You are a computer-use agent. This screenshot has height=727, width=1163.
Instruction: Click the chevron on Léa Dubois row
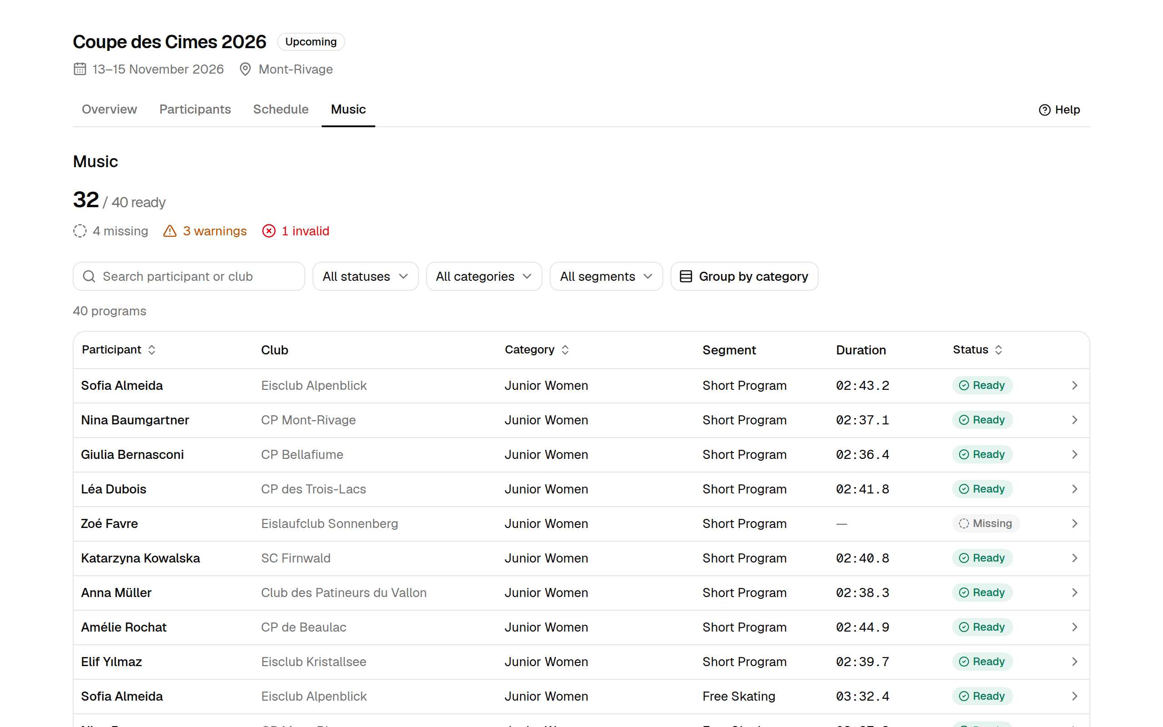click(x=1074, y=489)
